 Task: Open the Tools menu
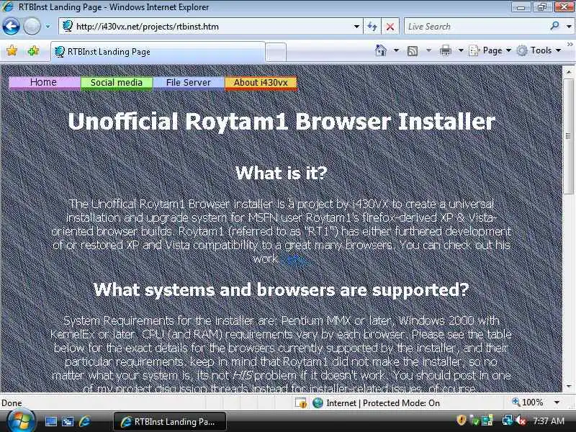(x=539, y=50)
